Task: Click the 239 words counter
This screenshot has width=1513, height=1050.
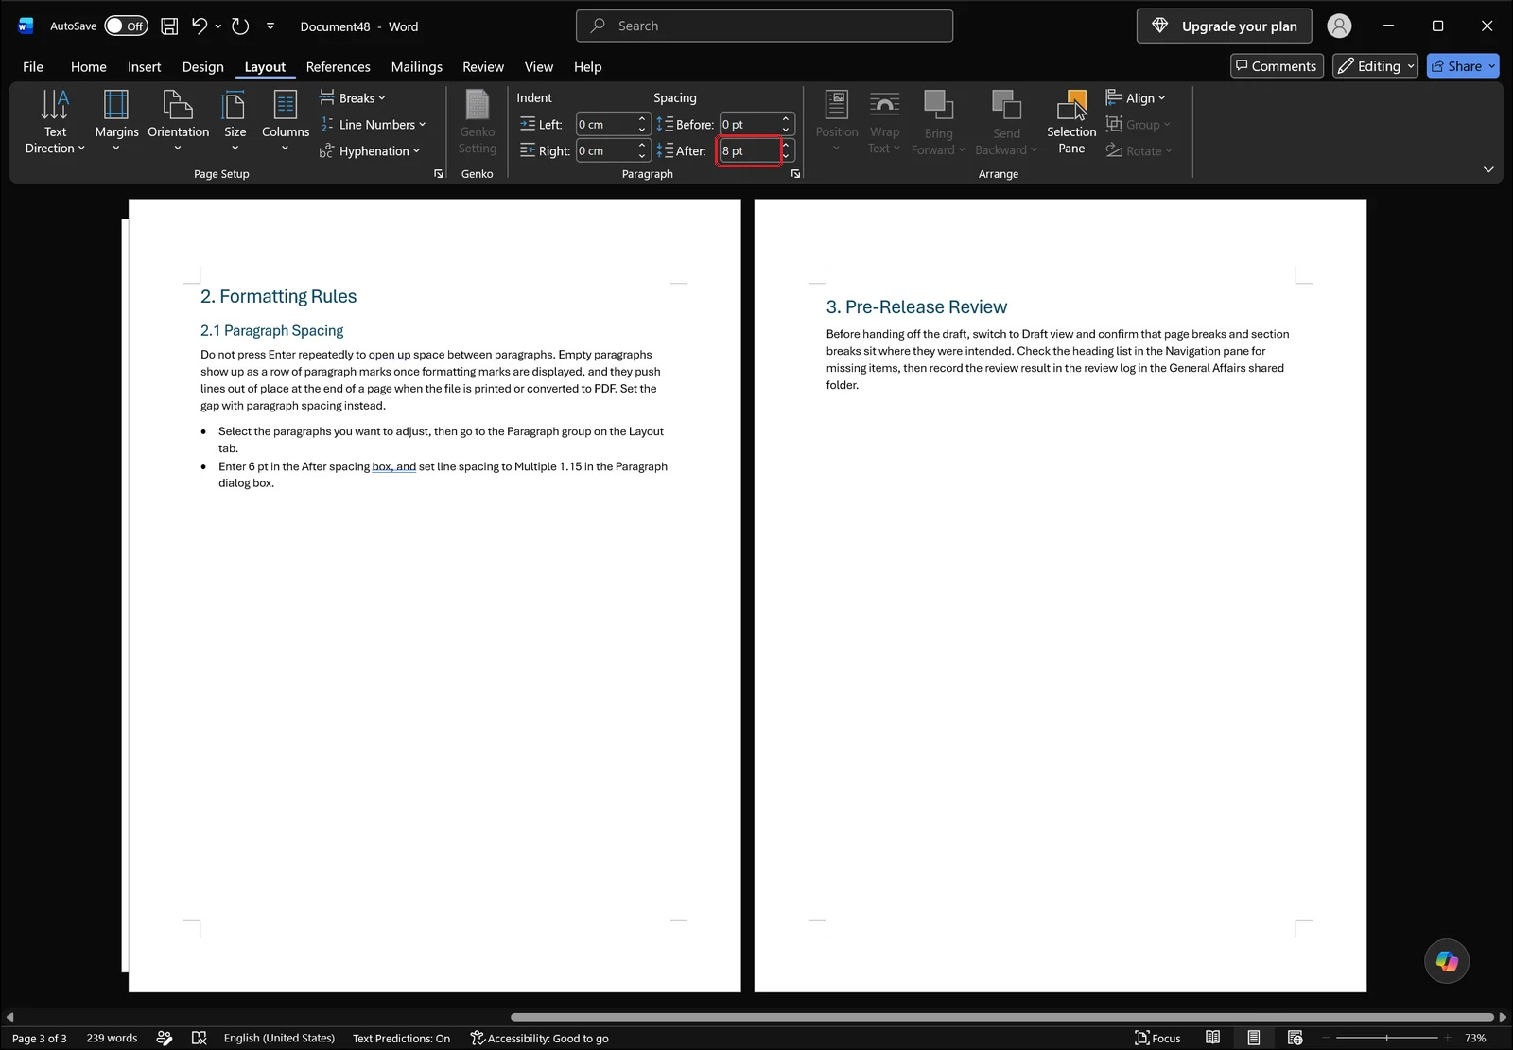Action: 112,1039
